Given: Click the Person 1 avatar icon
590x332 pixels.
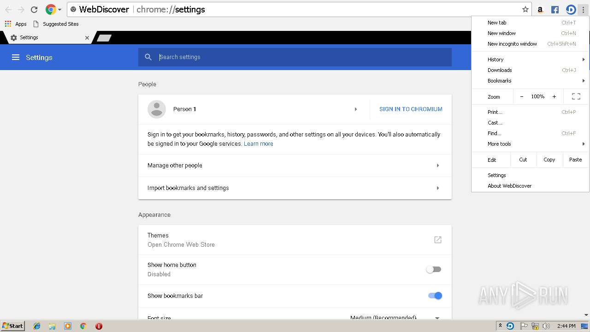Looking at the screenshot, I should pyautogui.click(x=157, y=109).
